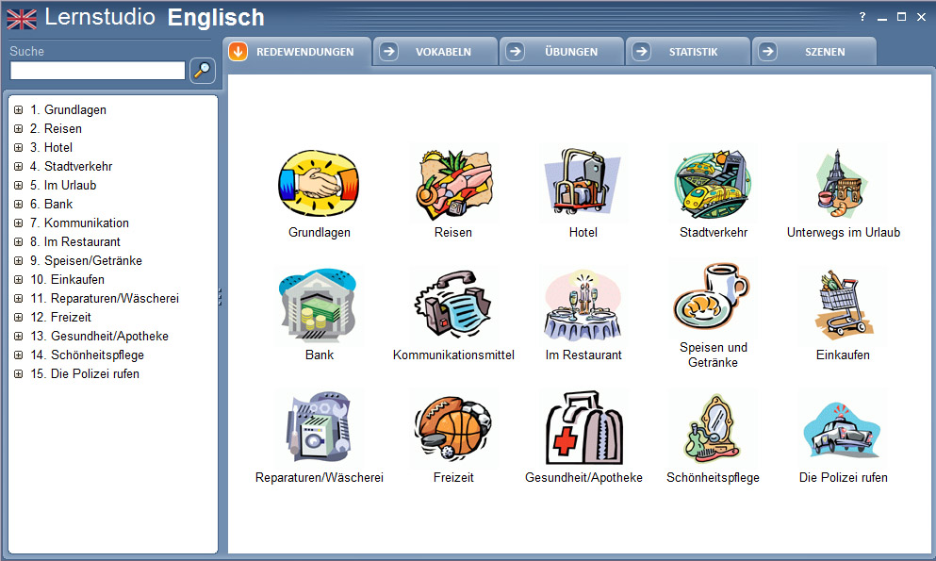Click the magnifying glass search button
Screen dimensions: 936x561
click(x=203, y=71)
